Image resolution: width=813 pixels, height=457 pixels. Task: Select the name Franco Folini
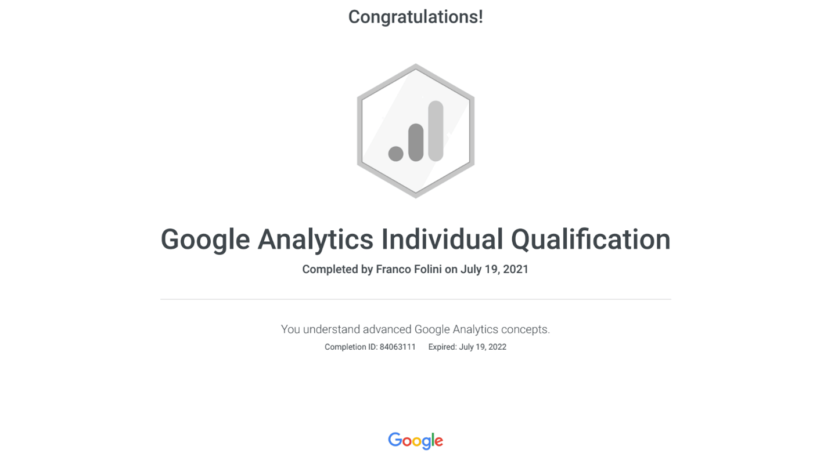[x=409, y=269]
